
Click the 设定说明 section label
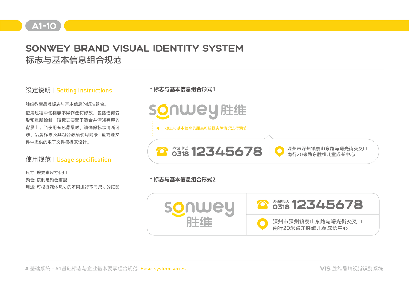38,90
